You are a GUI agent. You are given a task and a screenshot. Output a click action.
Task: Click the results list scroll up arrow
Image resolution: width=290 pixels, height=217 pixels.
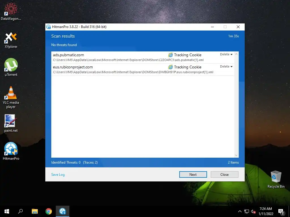[236, 54]
